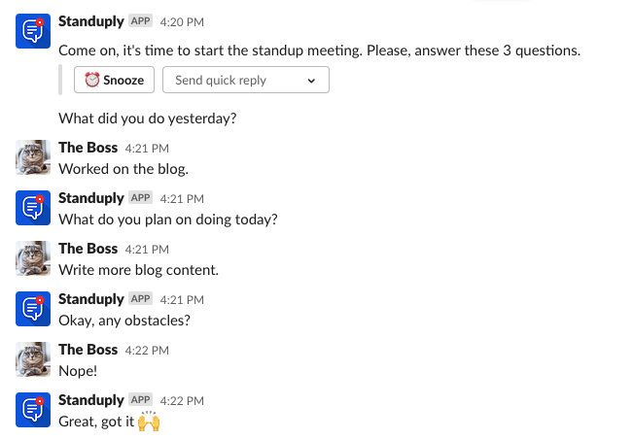Open Standuply avatar on the 4:20 PM message

(x=33, y=31)
